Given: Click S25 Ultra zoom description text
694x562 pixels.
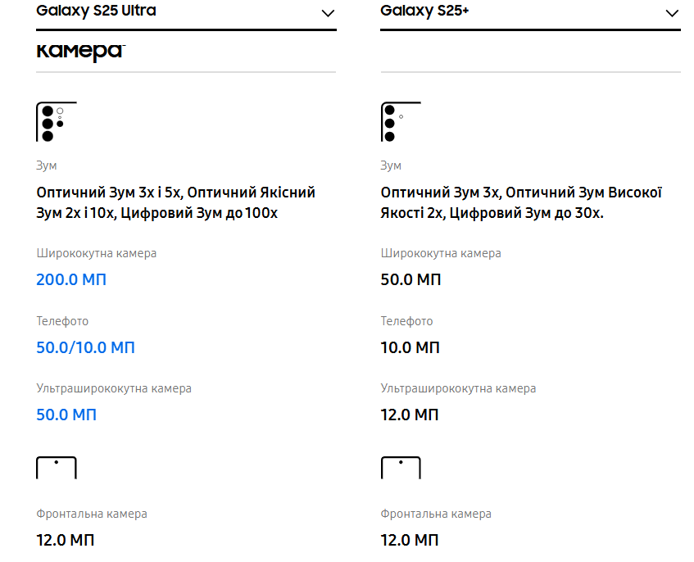Looking at the screenshot, I should coord(175,203).
